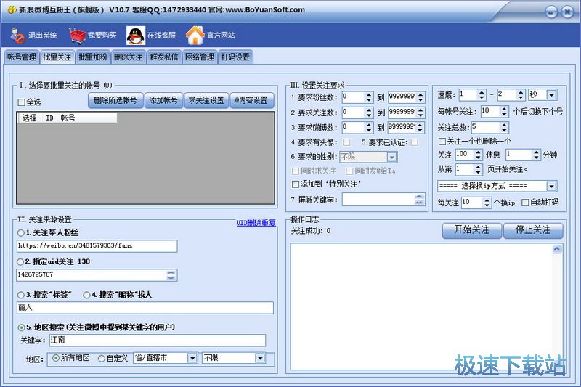Check 添加到'特别关注' option
Image resolution: width=581 pixels, height=387 pixels.
(x=295, y=184)
